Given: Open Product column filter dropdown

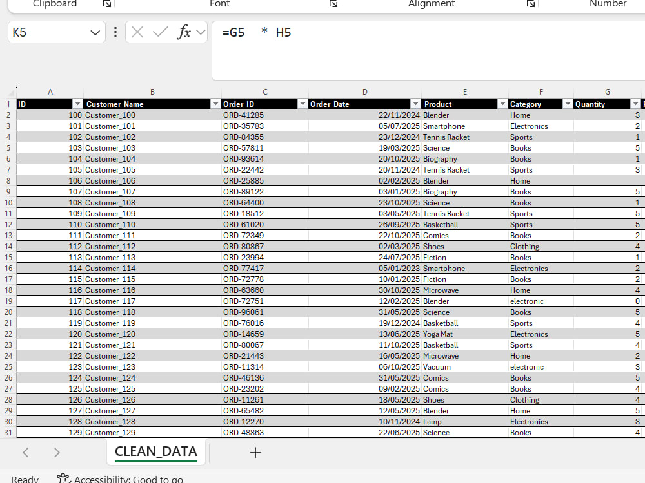Looking at the screenshot, I should (502, 104).
